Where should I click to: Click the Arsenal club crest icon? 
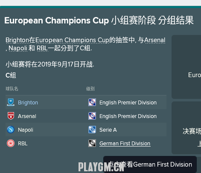click(x=11, y=116)
